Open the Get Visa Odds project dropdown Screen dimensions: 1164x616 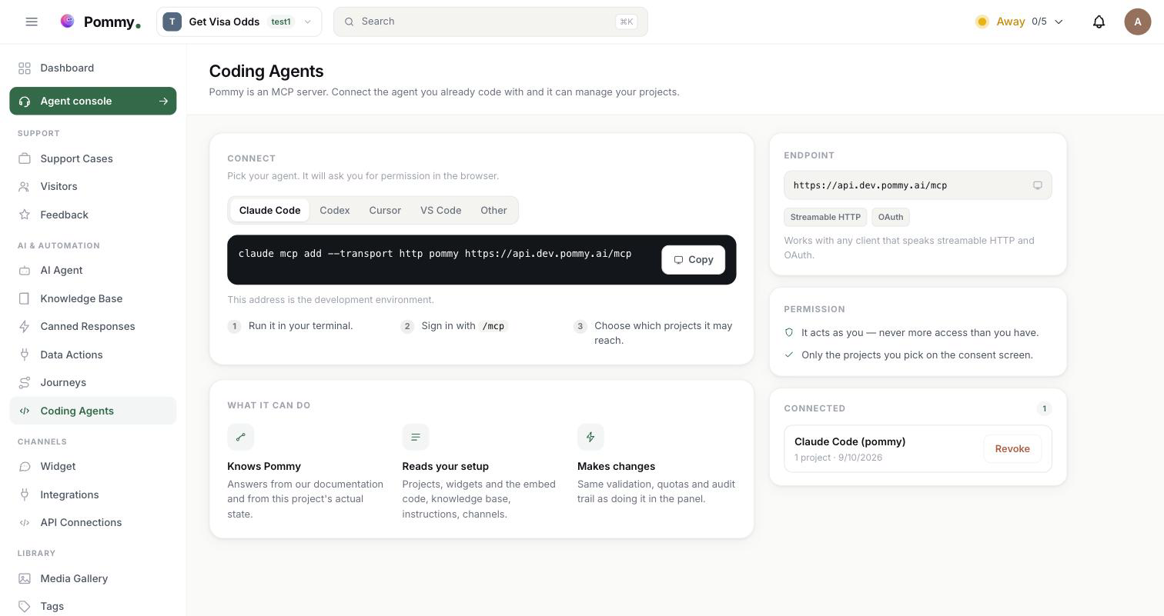click(x=239, y=22)
